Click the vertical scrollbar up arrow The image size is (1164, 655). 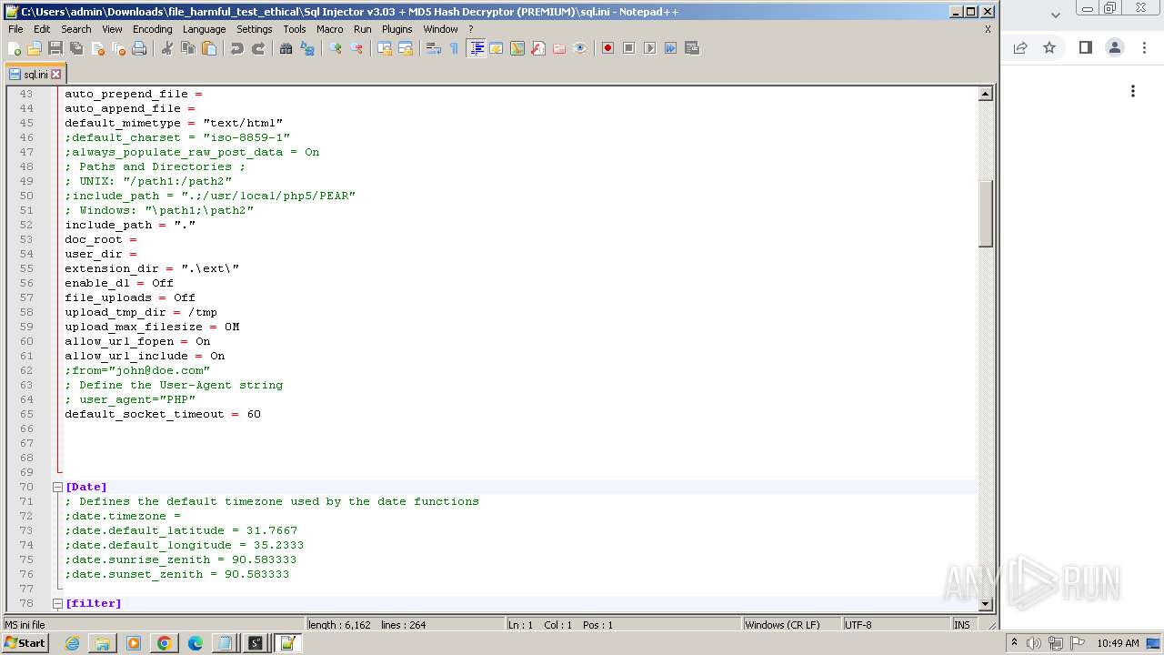(985, 94)
